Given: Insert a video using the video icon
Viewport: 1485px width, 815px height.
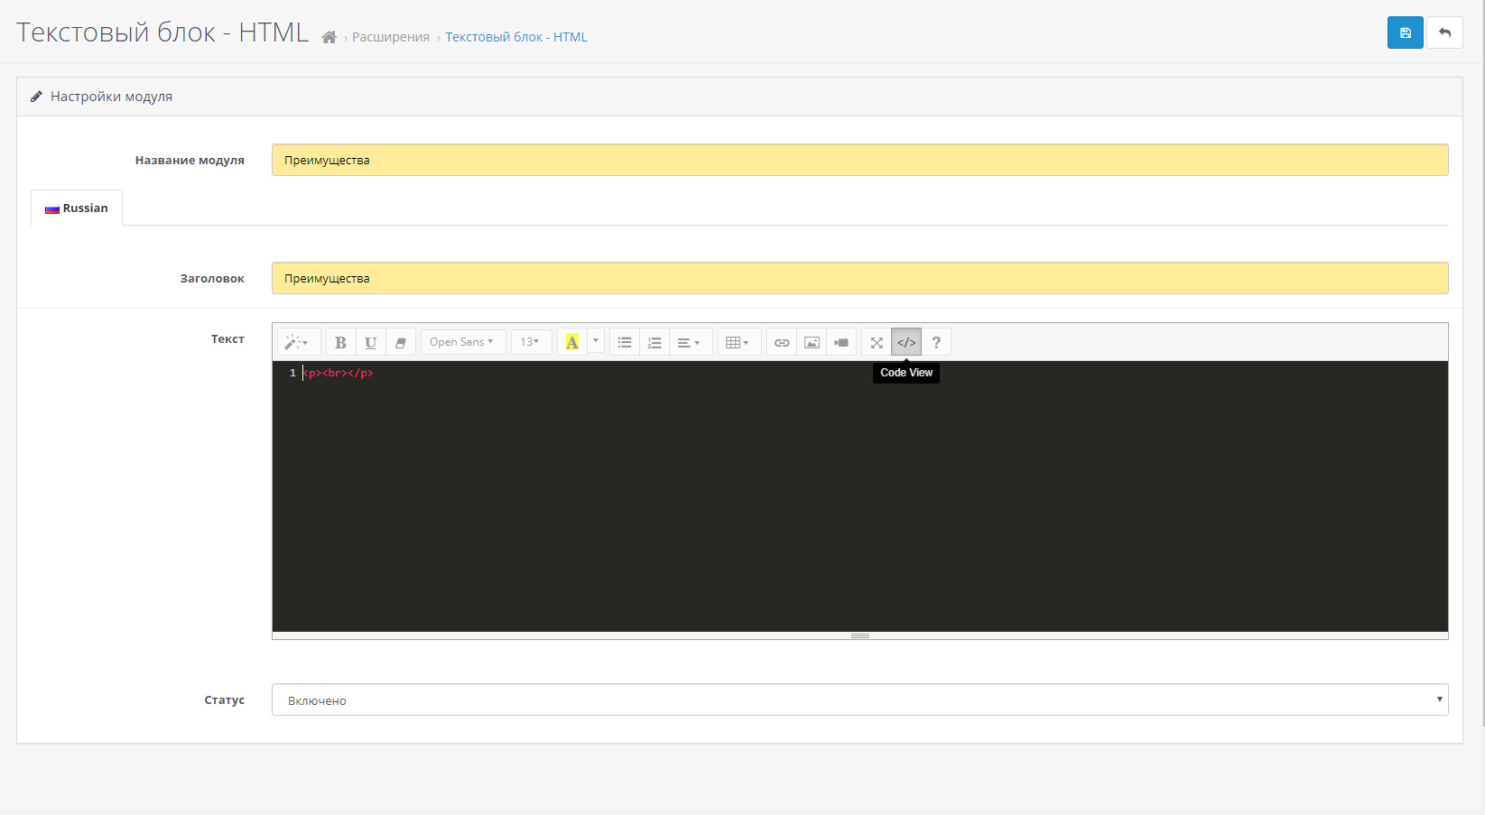Looking at the screenshot, I should 841,342.
